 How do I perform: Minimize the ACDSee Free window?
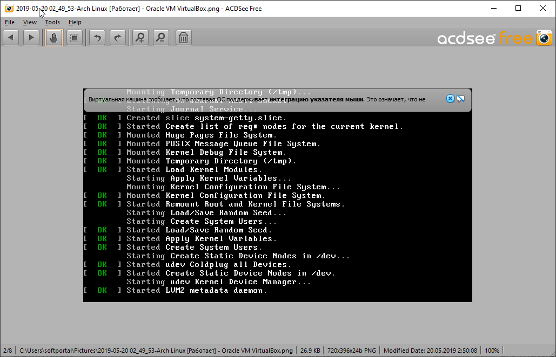point(494,8)
